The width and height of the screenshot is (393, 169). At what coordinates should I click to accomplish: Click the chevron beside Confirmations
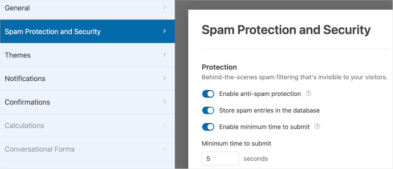point(165,102)
